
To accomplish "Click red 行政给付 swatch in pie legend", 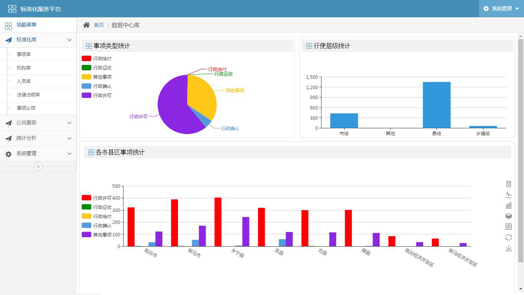I will click(x=86, y=59).
